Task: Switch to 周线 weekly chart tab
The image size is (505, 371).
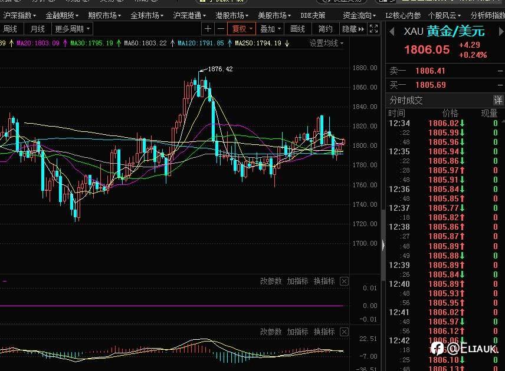Action: [x=10, y=29]
